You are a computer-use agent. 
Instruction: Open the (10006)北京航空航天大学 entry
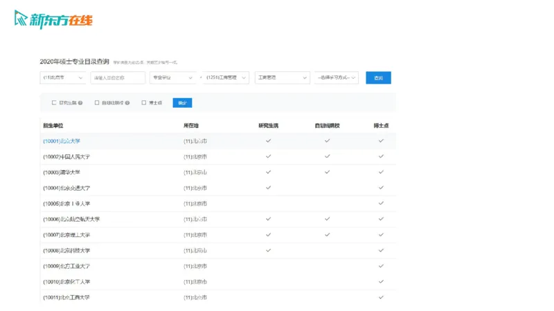point(71,219)
